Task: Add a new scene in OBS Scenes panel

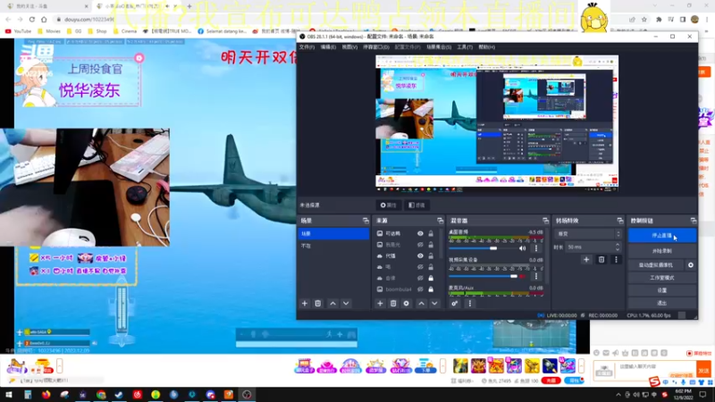Action: pos(305,304)
